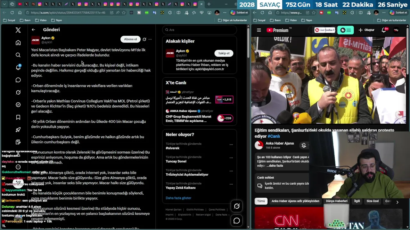Toggle channel notification bell for Anka Haber Ajansı
This screenshot has width=410, height=230.
[x=304, y=145]
